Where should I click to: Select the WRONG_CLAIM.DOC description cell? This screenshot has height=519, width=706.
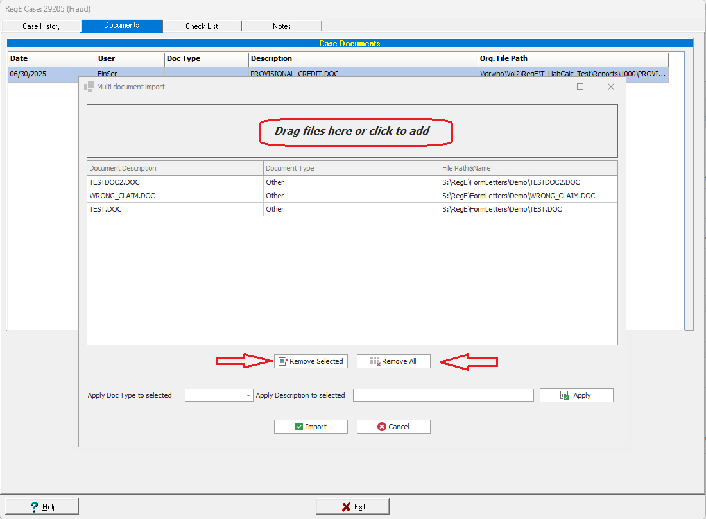pyautogui.click(x=175, y=196)
